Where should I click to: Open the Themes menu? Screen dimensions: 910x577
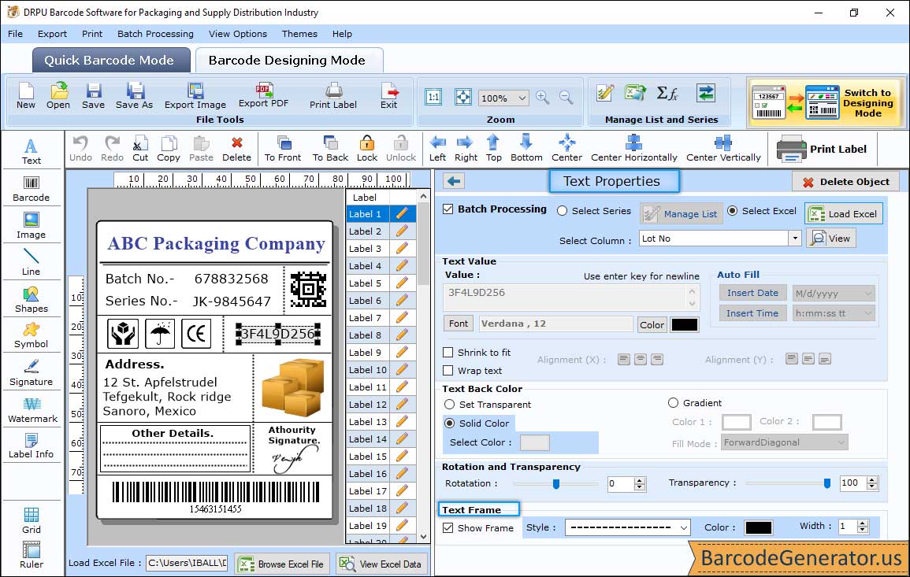(x=299, y=34)
